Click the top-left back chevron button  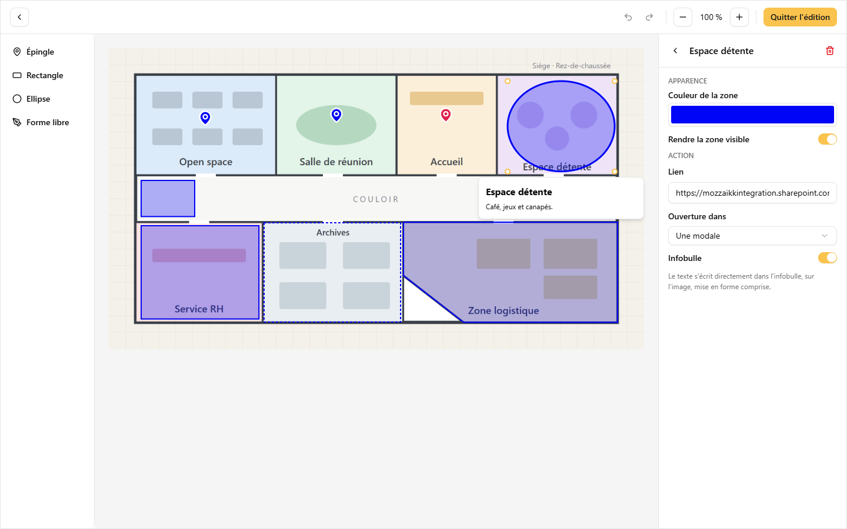[19, 17]
